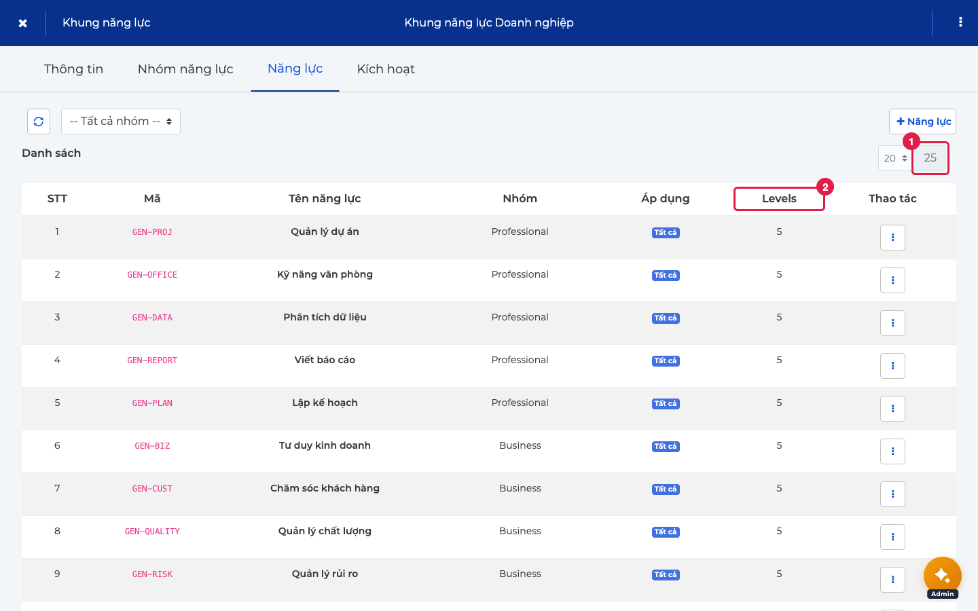This screenshot has height=611, width=978.
Task: Select the GEN-REPORT code
Action: 152,360
